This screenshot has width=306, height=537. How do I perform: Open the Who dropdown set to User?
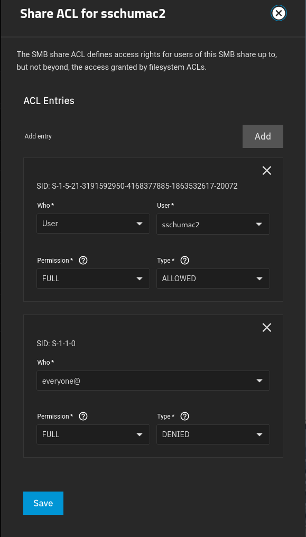click(x=93, y=224)
